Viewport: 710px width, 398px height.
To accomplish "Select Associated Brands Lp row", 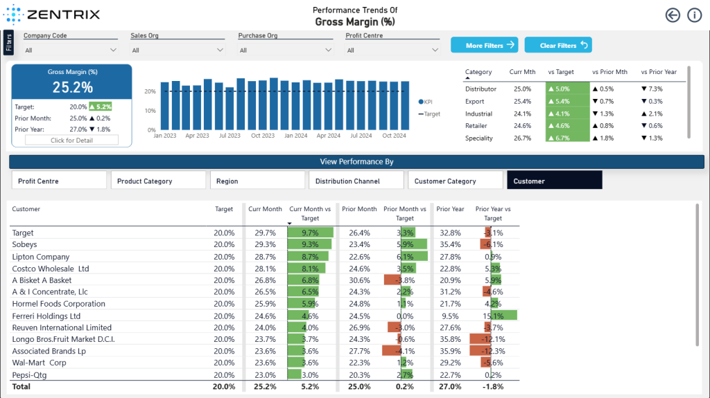I will 264,351.
